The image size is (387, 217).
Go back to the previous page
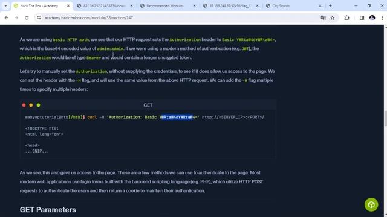tap(7, 17)
